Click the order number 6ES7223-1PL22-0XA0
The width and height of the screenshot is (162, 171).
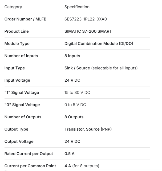pyautogui.click(x=86, y=19)
